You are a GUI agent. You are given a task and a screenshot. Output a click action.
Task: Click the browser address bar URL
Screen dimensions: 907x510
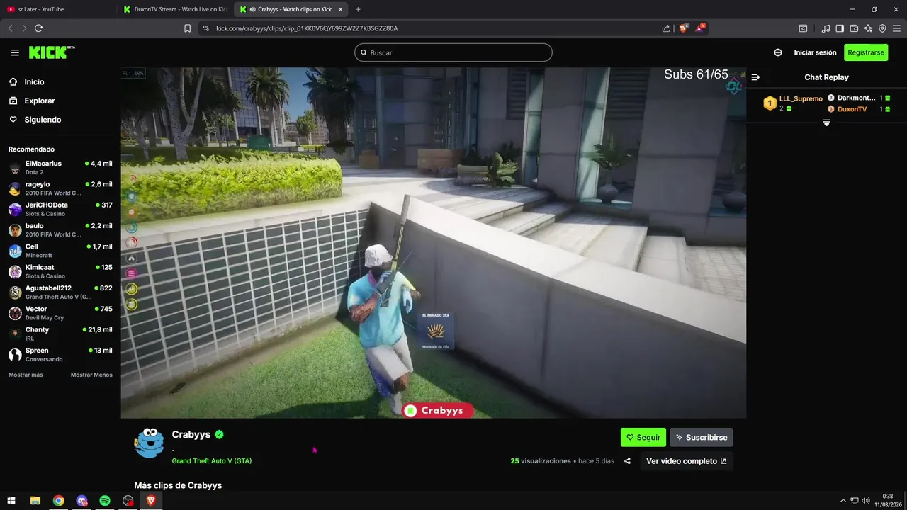(307, 28)
